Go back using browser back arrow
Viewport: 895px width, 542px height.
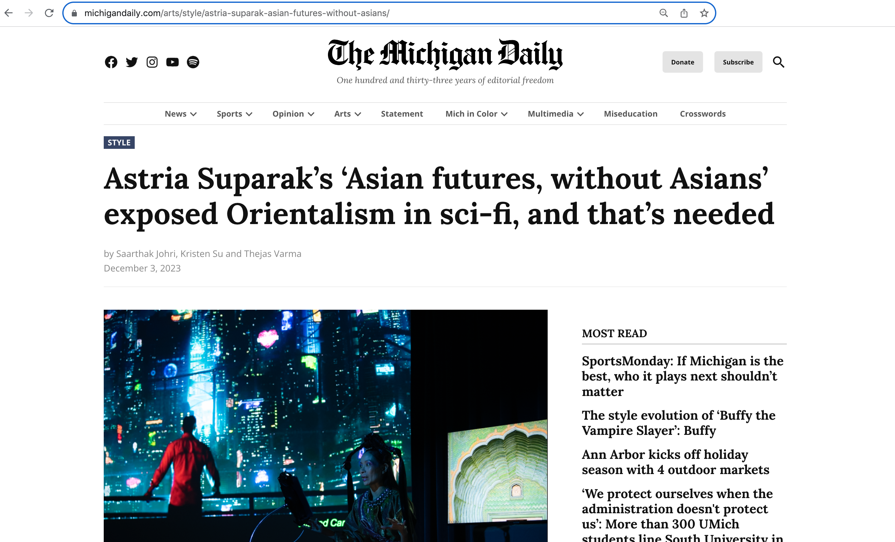(x=9, y=13)
